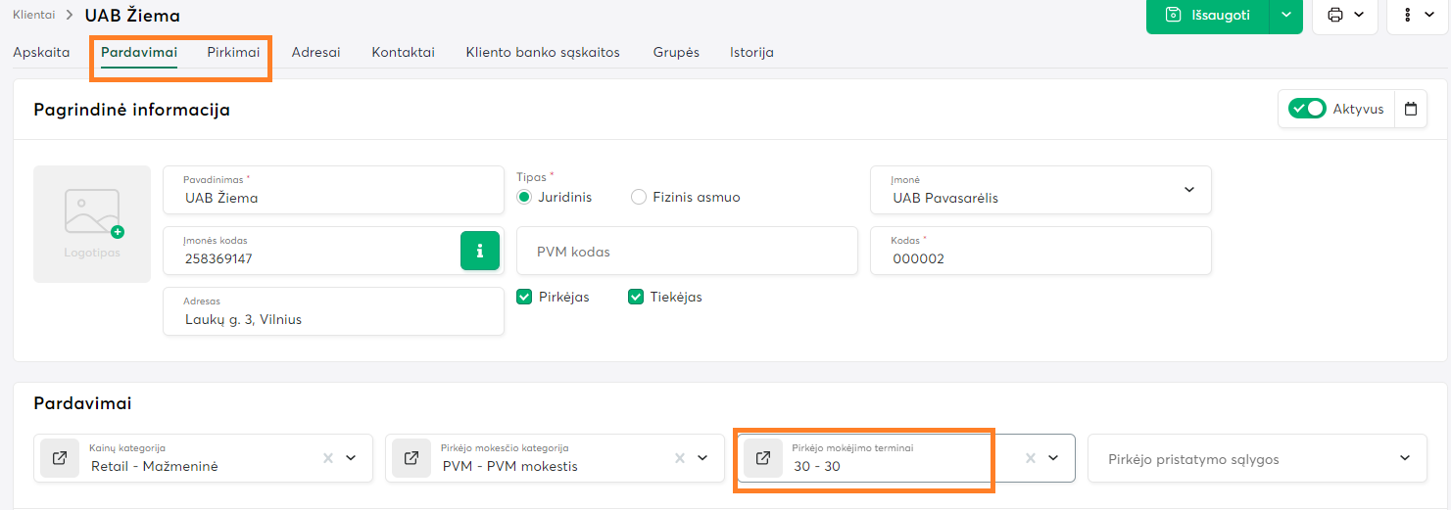Click the green company code info icon
The image size is (1451, 510).
[480, 251]
